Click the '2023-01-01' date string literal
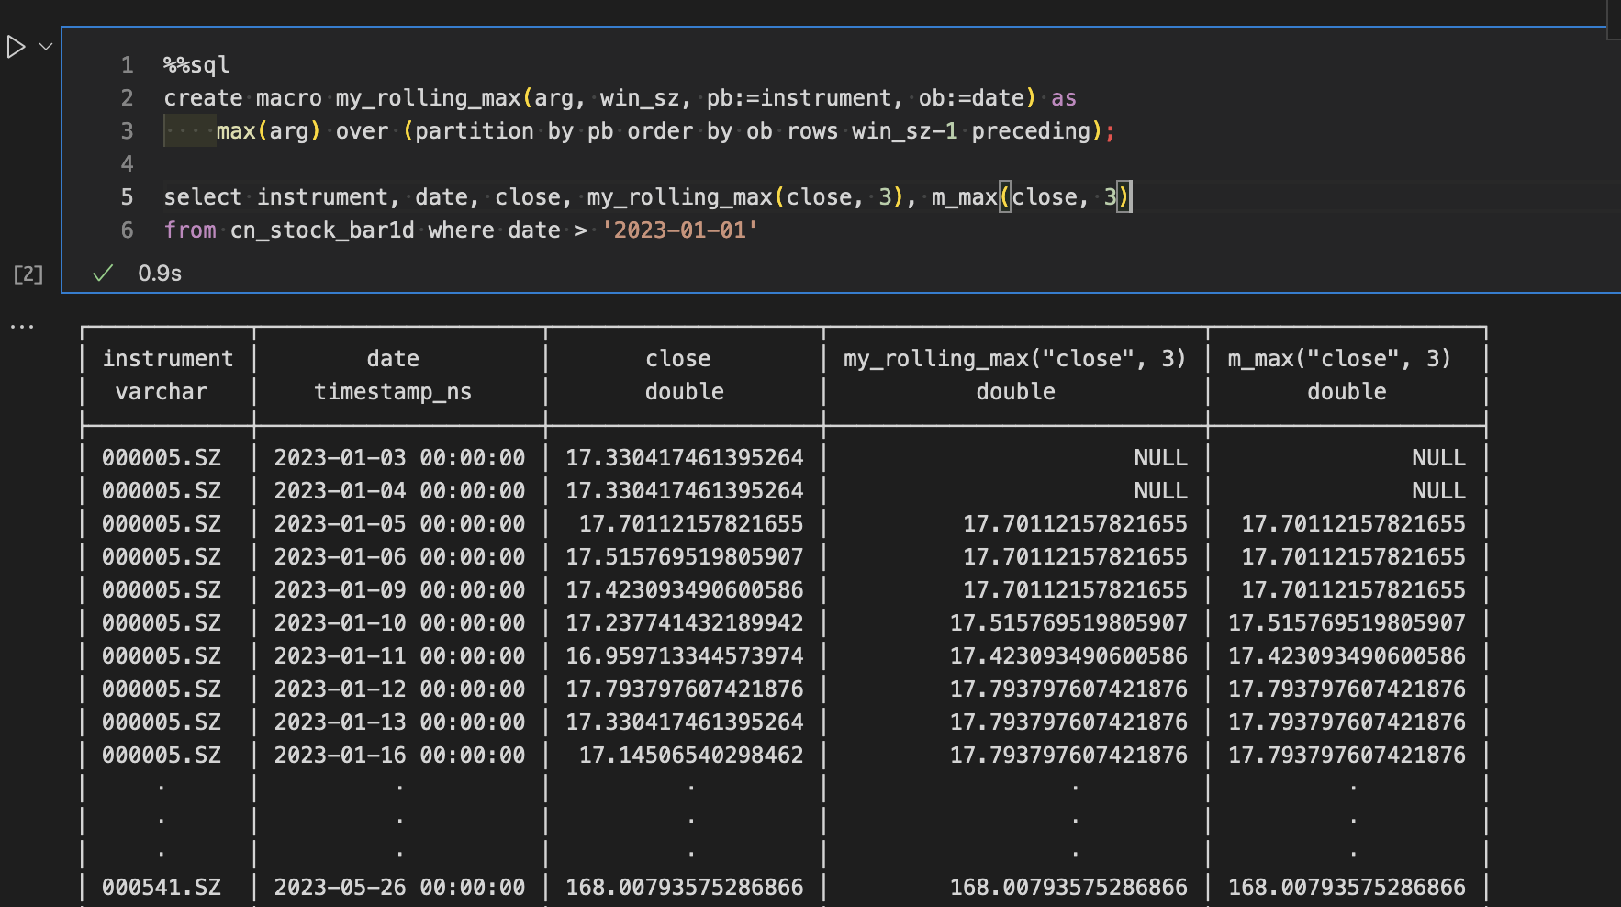Viewport: 1621px width, 907px height. pyautogui.click(x=679, y=230)
